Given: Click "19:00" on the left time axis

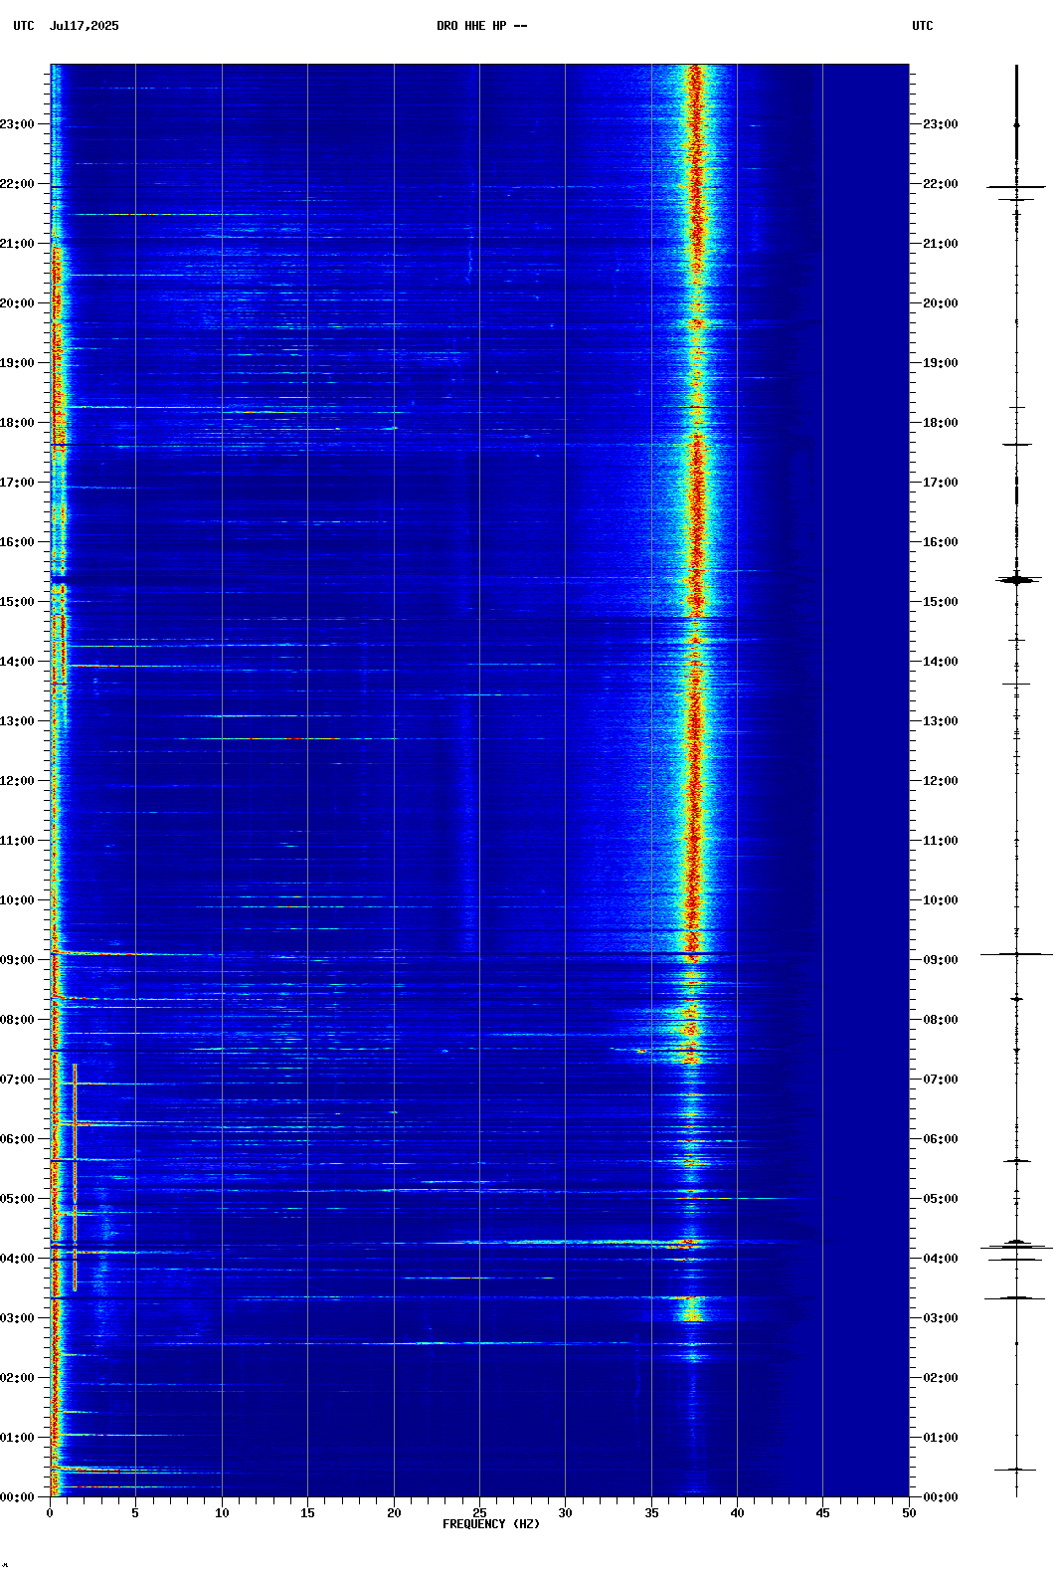Looking at the screenshot, I should 17,363.
